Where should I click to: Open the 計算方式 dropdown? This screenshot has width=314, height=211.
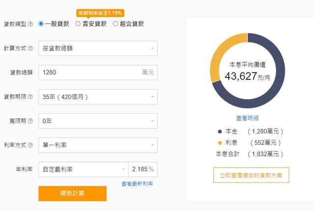click(98, 49)
